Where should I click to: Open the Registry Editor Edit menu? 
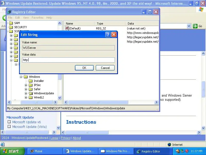[x=18, y=18]
